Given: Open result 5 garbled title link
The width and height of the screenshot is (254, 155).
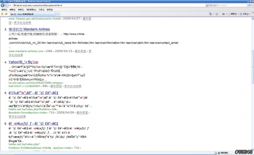Looking at the screenshot, I should (x=33, y=93).
